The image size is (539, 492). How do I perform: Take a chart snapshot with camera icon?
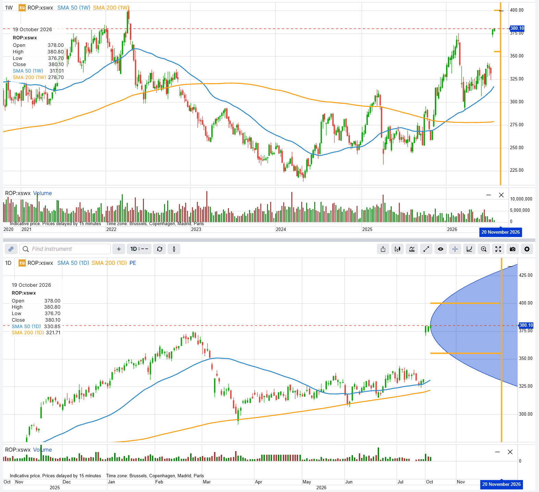[513, 249]
